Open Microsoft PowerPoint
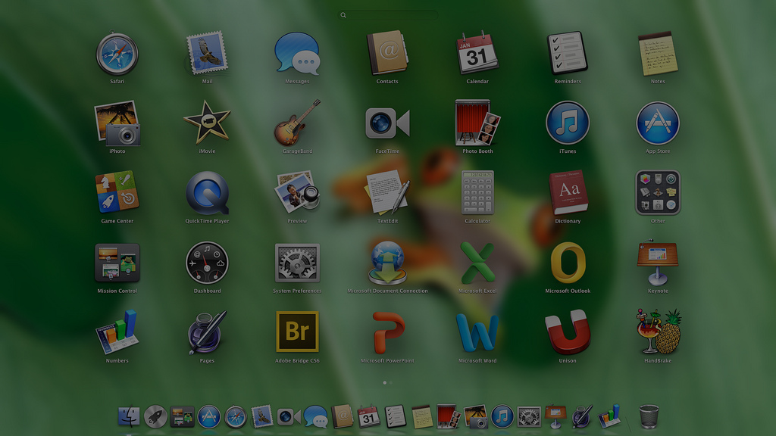 (x=387, y=332)
